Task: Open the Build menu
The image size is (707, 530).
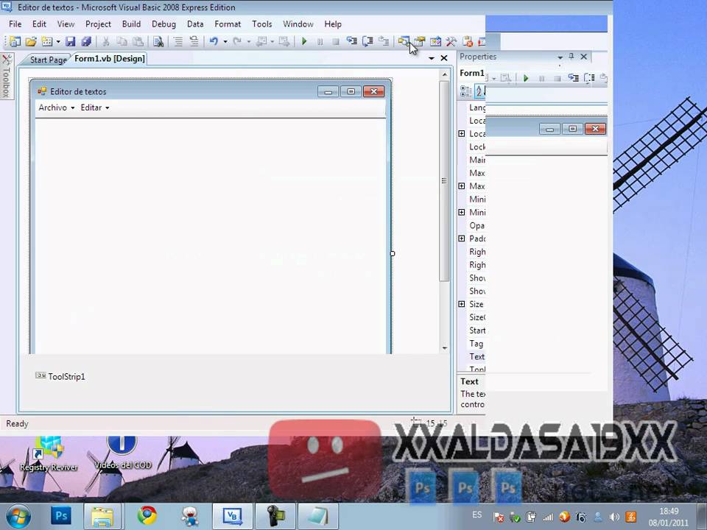Action: point(131,24)
